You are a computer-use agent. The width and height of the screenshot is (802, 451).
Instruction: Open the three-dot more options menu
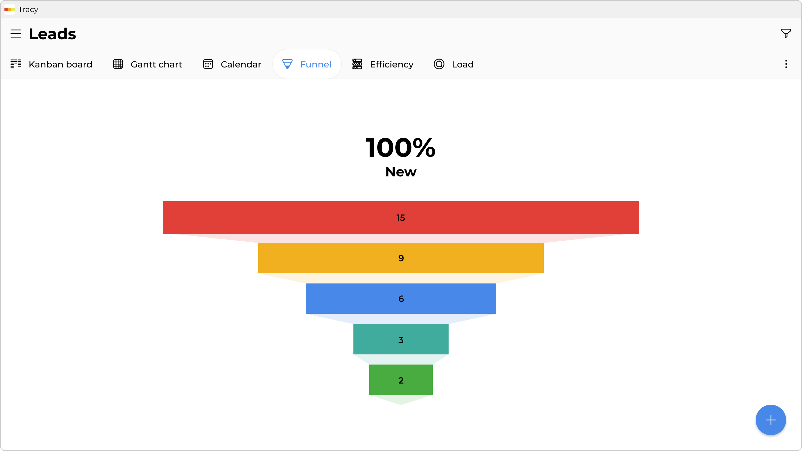pos(786,64)
